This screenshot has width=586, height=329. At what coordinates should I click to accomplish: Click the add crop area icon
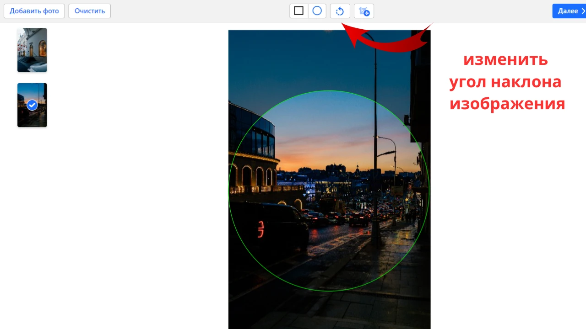tap(364, 11)
